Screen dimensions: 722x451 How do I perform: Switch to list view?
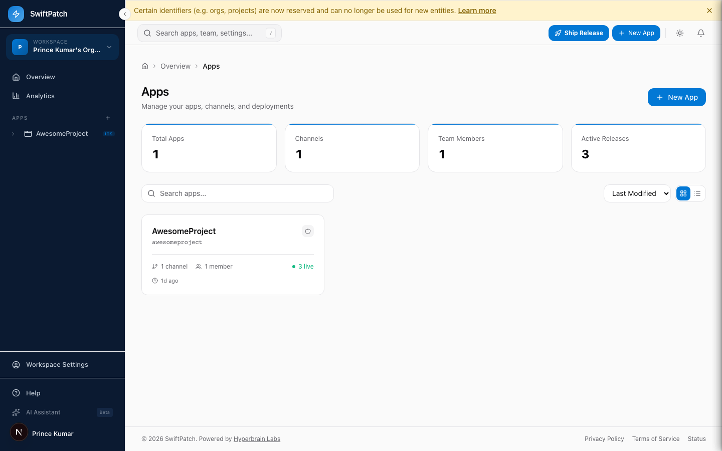(697, 193)
